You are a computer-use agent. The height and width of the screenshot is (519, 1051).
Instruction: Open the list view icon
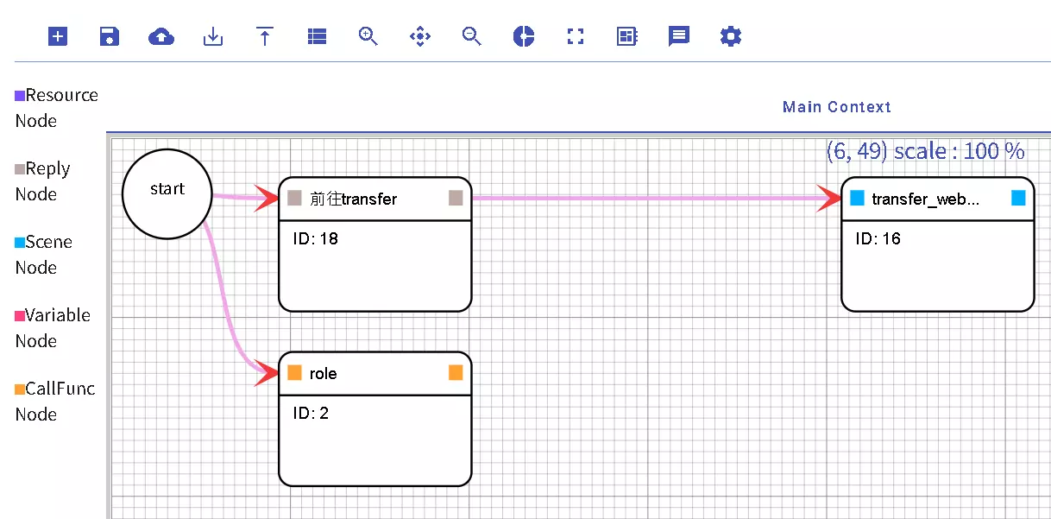tap(317, 36)
